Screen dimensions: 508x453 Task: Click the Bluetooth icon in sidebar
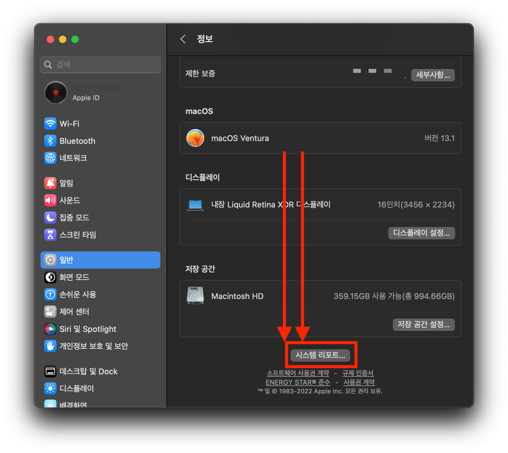click(50, 141)
